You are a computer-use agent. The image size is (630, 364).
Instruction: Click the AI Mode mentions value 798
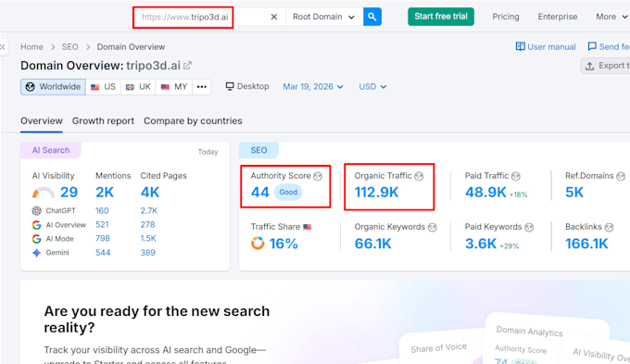tap(103, 239)
